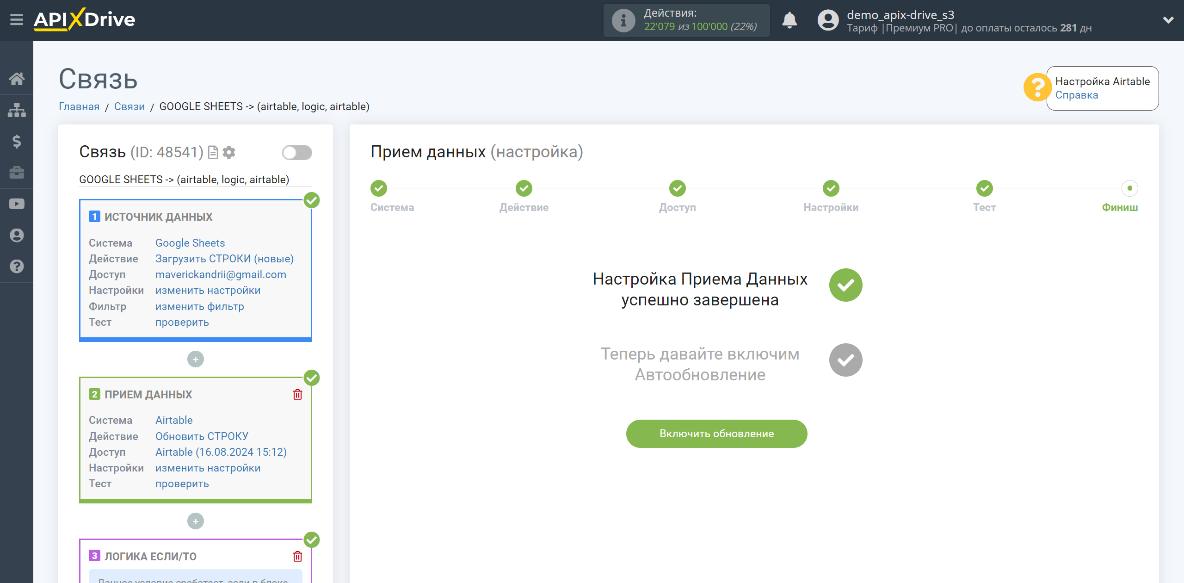
Task: Click Загрузить СТРОКИ (новые) action
Action: [x=224, y=259]
